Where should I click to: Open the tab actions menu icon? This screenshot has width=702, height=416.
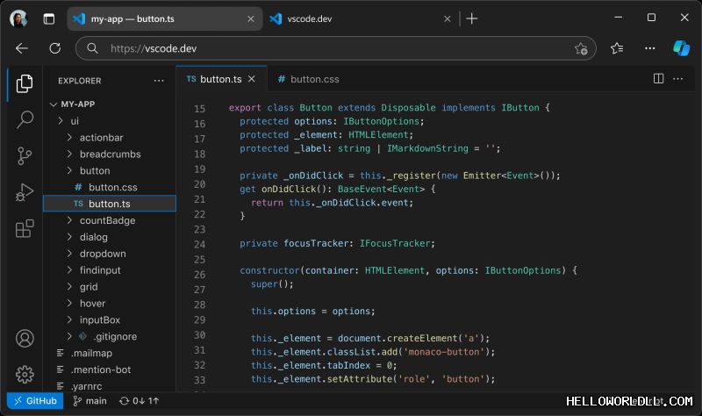49,18
